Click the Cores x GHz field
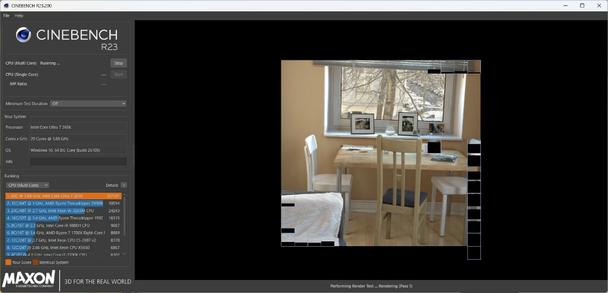Image resolution: width=608 pixels, height=293 pixels. click(78, 139)
